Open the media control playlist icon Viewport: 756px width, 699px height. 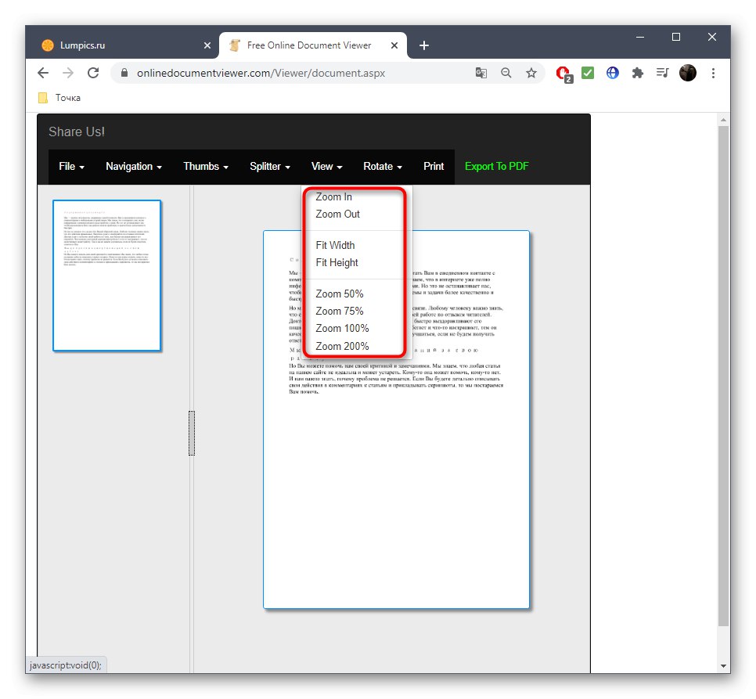662,73
